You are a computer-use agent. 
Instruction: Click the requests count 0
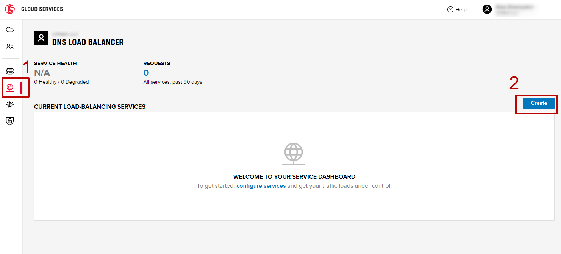click(x=146, y=73)
